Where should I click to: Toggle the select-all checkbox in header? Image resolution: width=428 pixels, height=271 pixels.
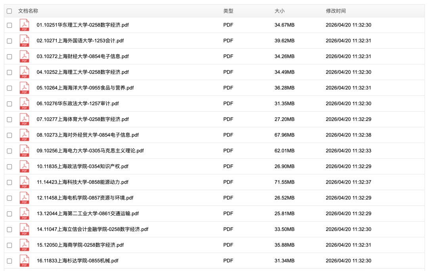[10, 11]
